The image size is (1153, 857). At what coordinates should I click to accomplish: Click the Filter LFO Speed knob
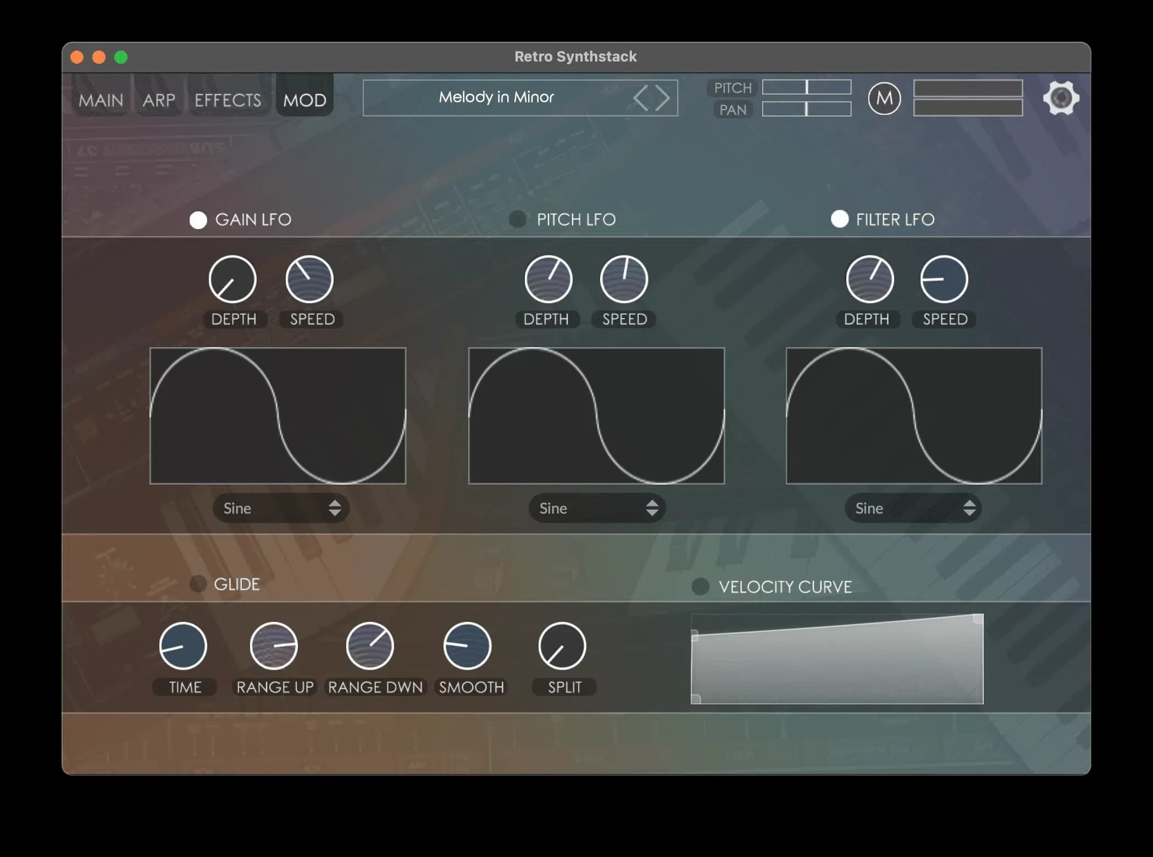[943, 279]
